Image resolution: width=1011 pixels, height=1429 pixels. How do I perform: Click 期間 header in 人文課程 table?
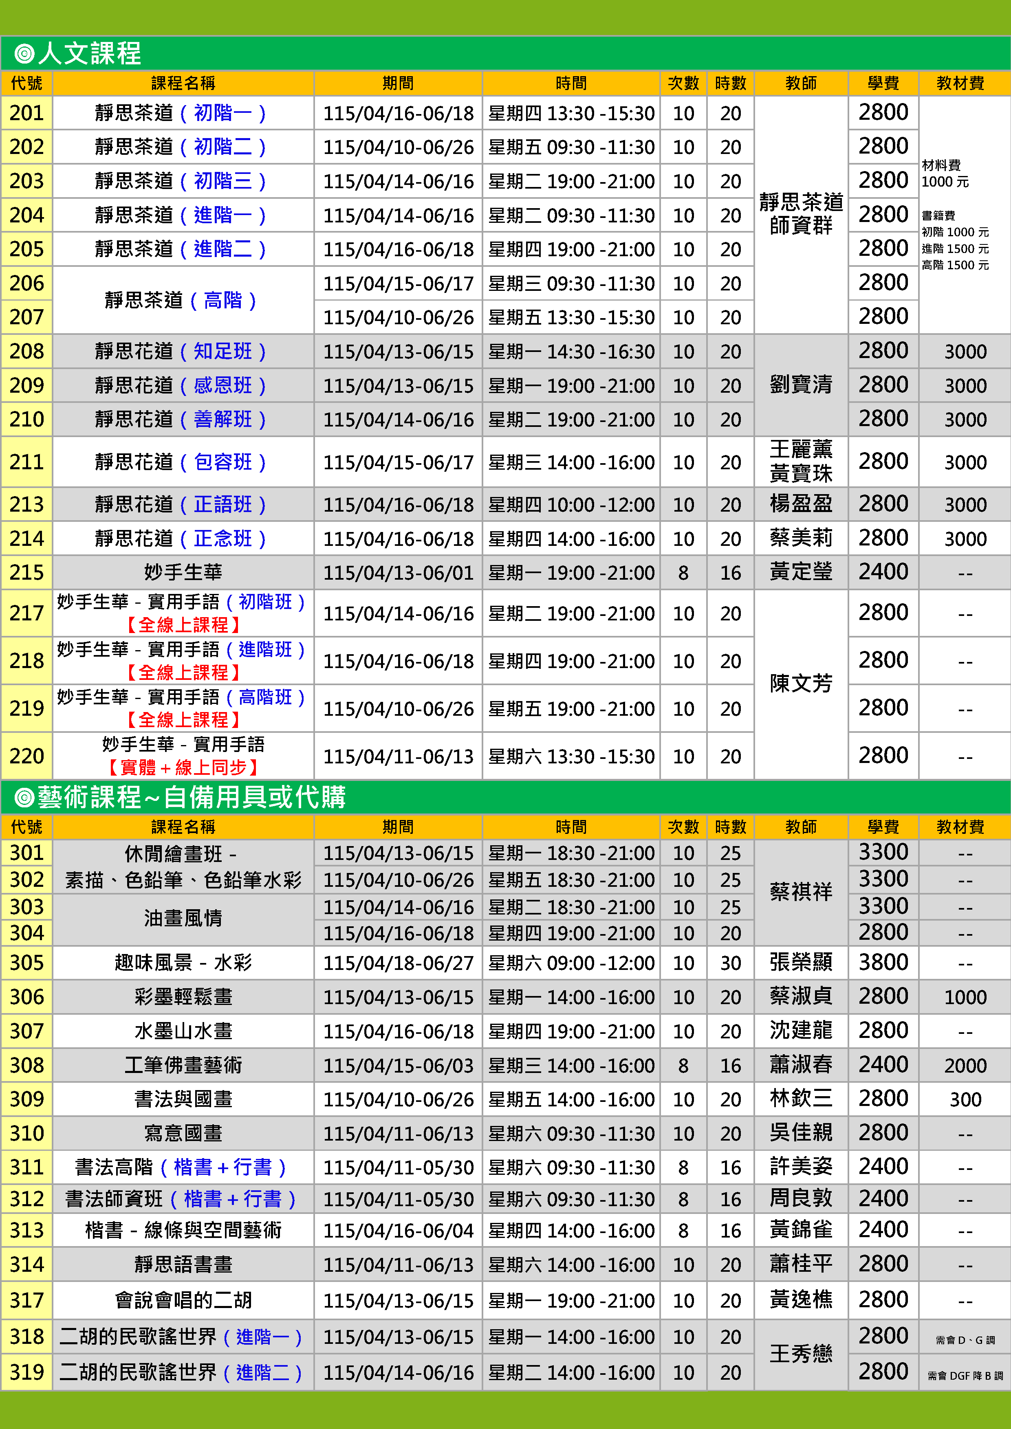point(398,84)
